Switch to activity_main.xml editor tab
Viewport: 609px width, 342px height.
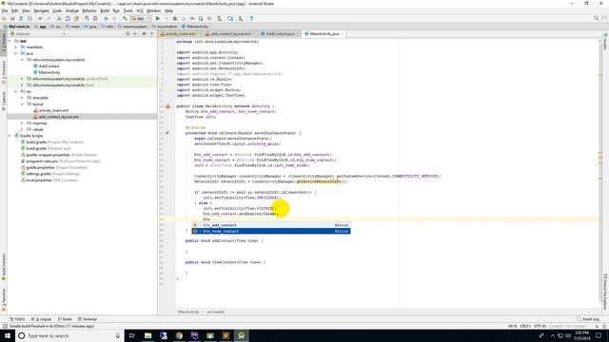click(180, 34)
